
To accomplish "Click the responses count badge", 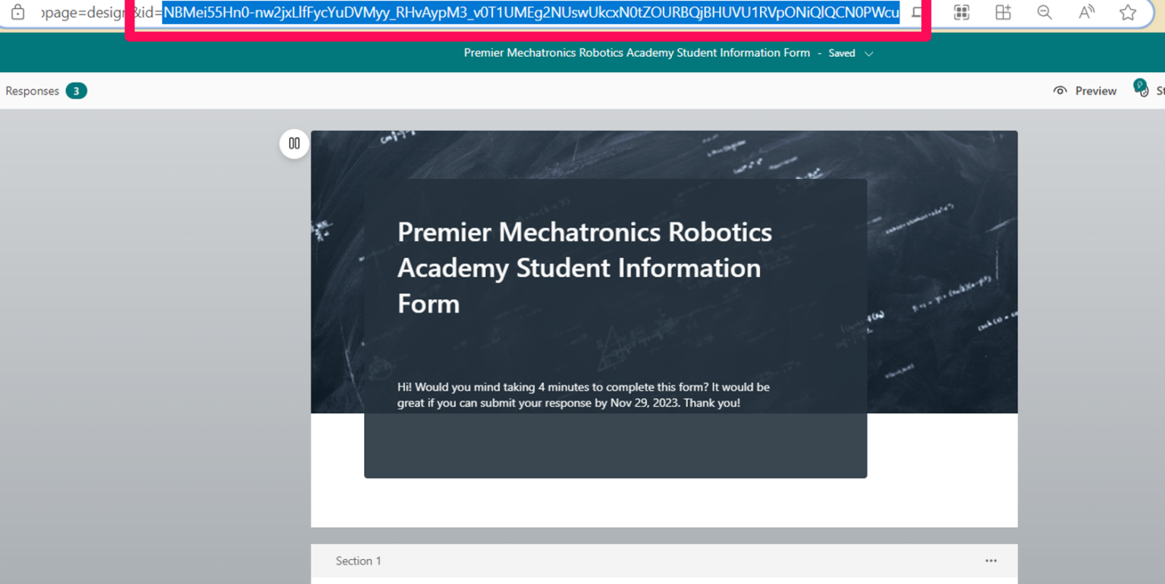I will click(x=76, y=91).
